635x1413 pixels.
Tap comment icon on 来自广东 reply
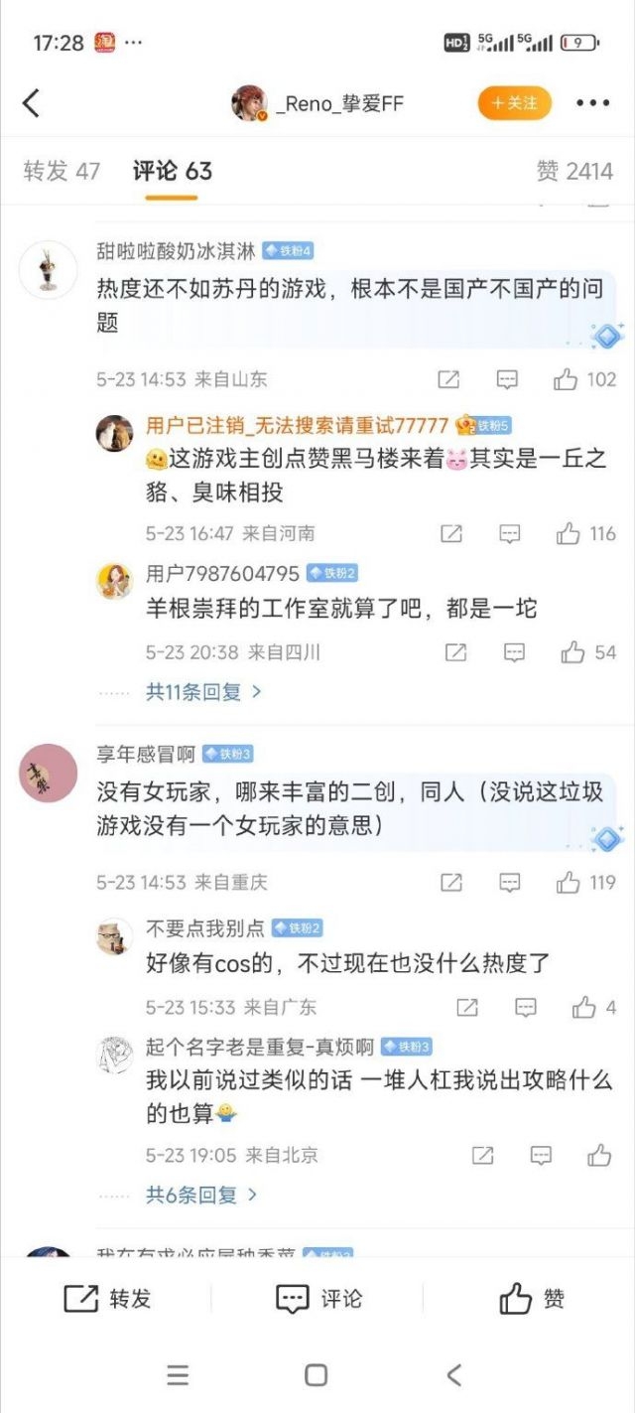(526, 1007)
